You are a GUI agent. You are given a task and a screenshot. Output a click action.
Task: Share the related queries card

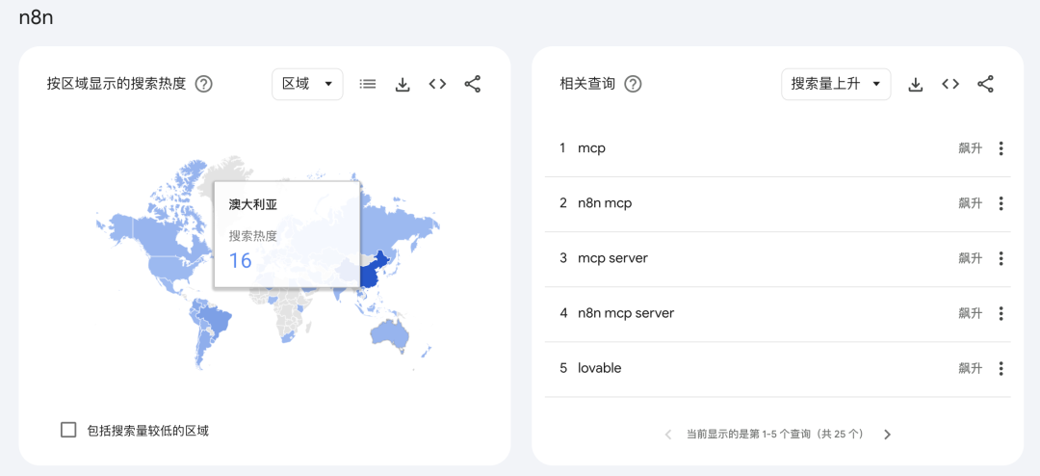coord(986,85)
